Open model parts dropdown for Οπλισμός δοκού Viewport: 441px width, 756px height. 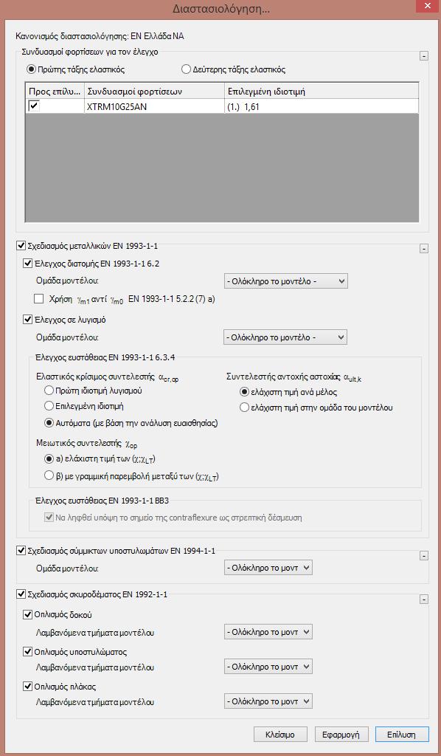click(268, 632)
